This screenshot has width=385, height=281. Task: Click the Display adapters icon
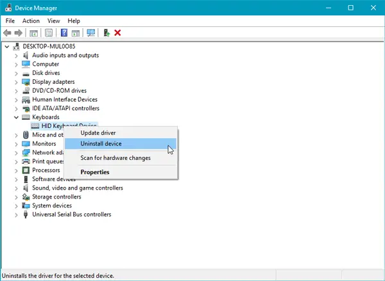pyautogui.click(x=26, y=82)
